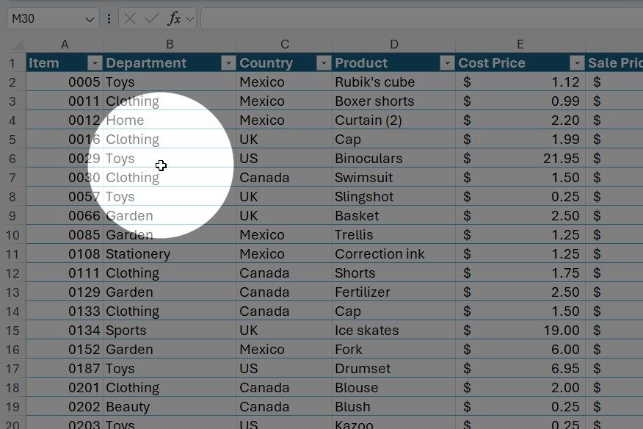Select cell containing Drumset

point(393,368)
